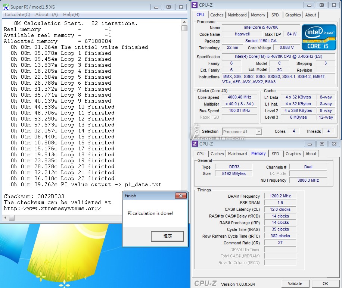Click the xtremesystems.org URL text in Super PI
Viewport: 342px width, 288px height.
click(x=53, y=208)
